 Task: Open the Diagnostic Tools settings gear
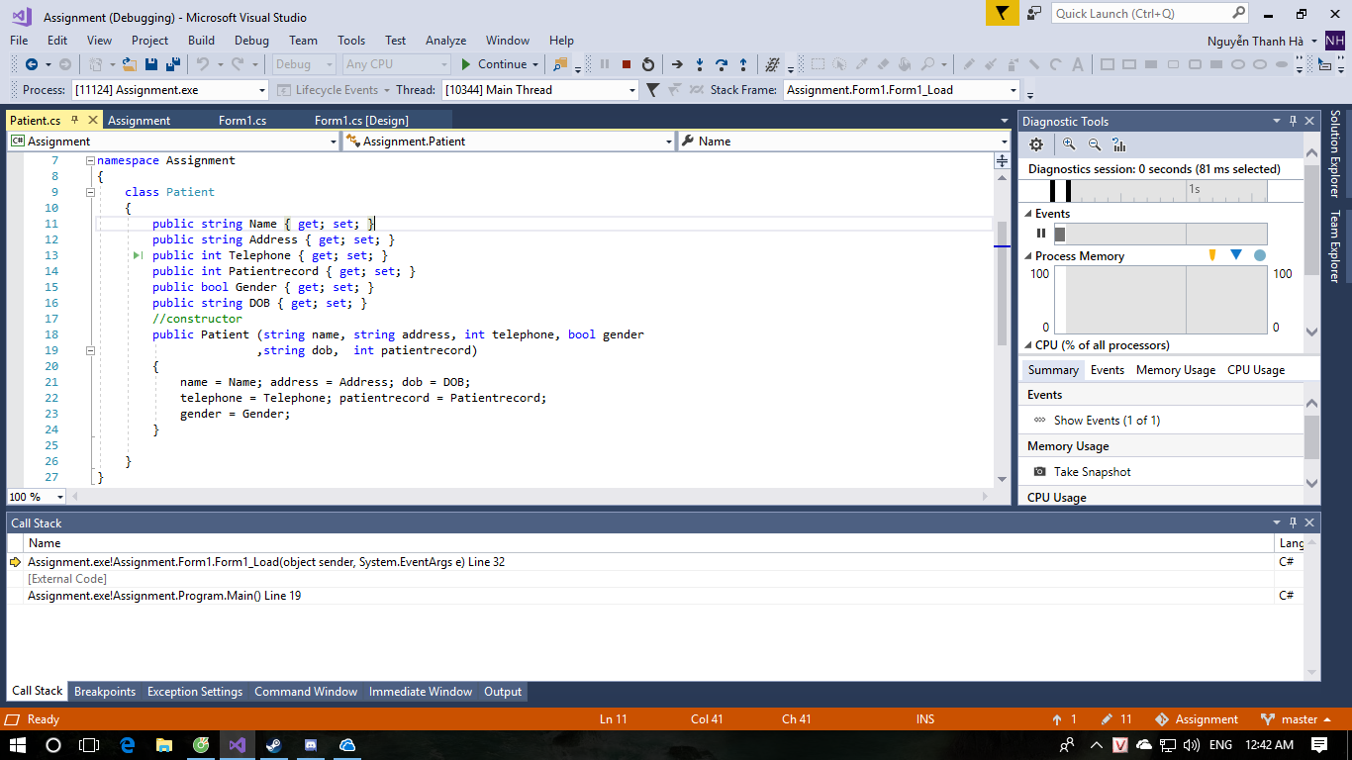tap(1036, 143)
